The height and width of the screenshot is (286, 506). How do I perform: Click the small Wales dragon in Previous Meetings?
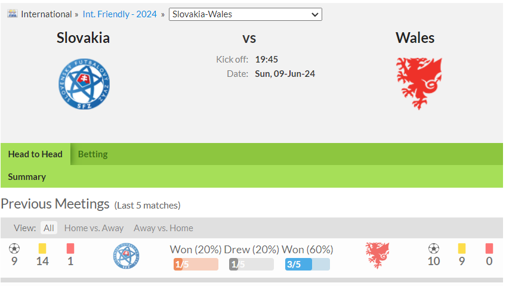tap(377, 256)
